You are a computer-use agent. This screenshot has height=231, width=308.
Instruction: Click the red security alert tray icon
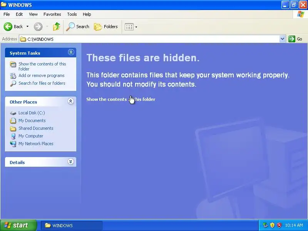pos(279,225)
